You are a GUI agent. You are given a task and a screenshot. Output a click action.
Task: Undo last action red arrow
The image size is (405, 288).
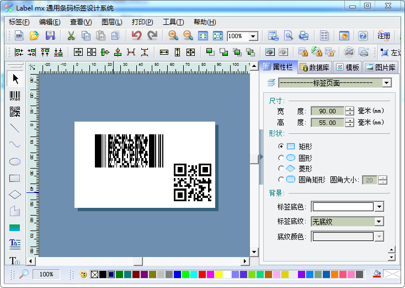point(137,36)
